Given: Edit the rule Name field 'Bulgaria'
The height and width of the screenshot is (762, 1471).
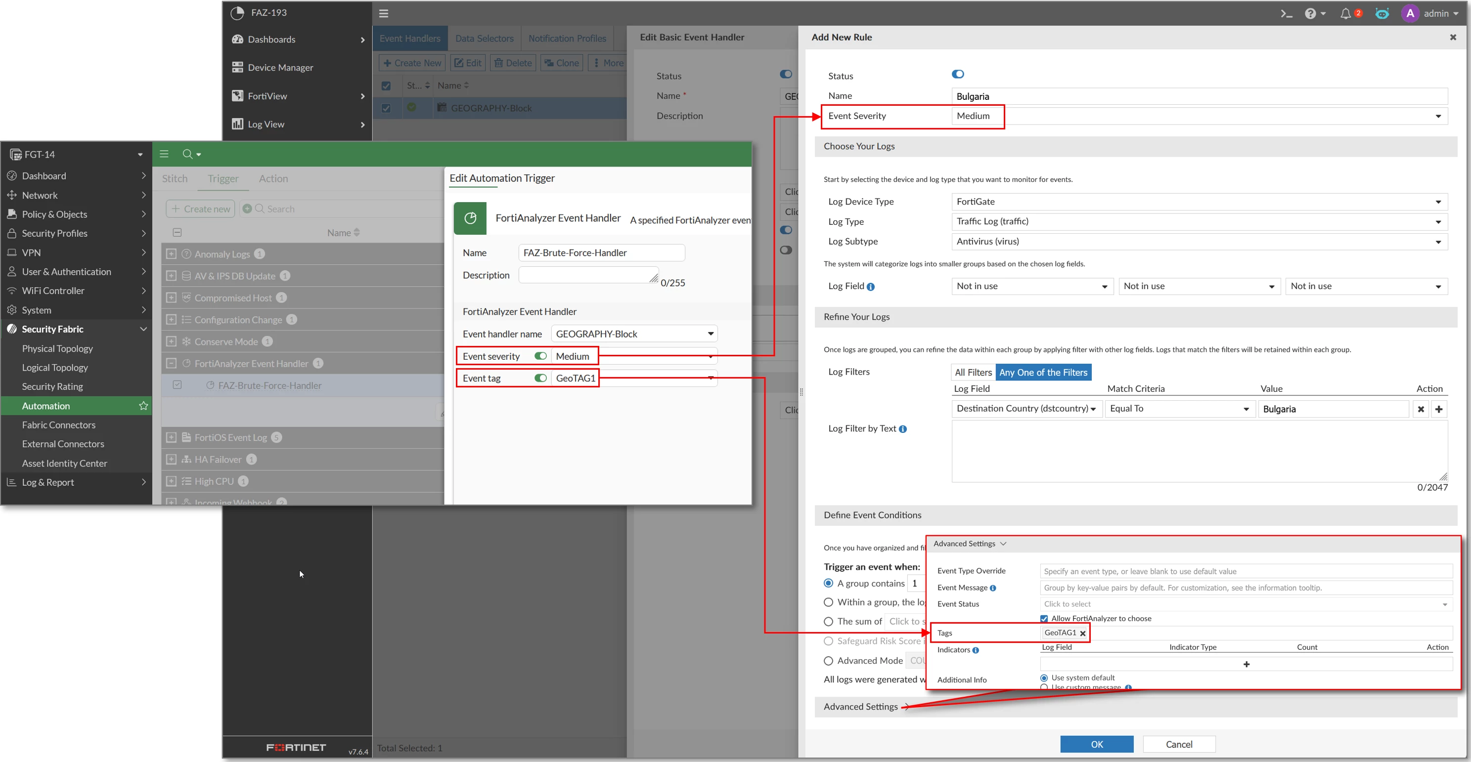Looking at the screenshot, I should point(1199,96).
